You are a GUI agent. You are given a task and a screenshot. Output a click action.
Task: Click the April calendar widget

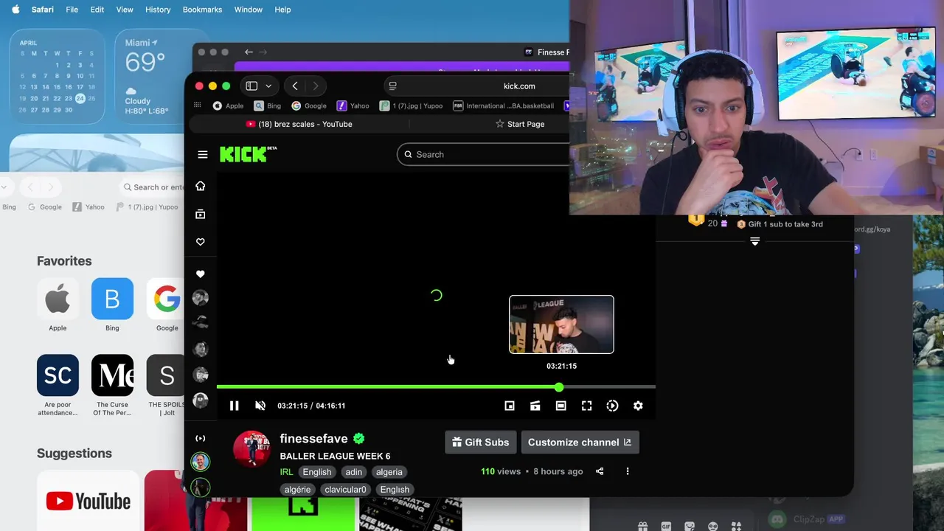[x=57, y=76]
